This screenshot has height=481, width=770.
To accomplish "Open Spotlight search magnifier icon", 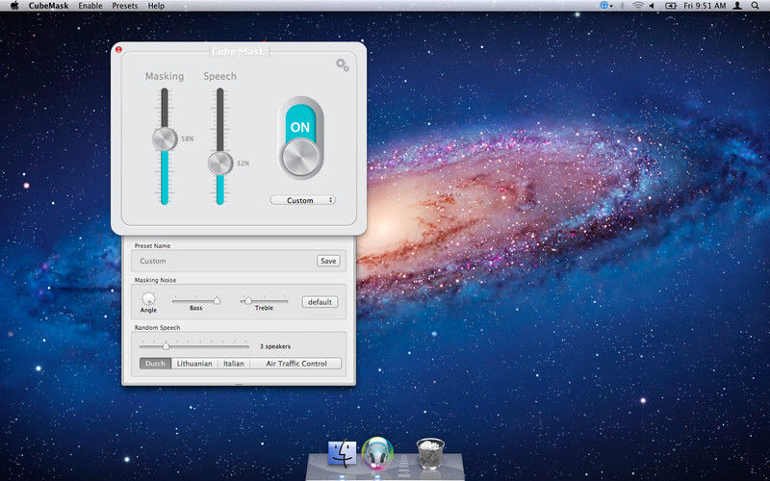I will (755, 6).
